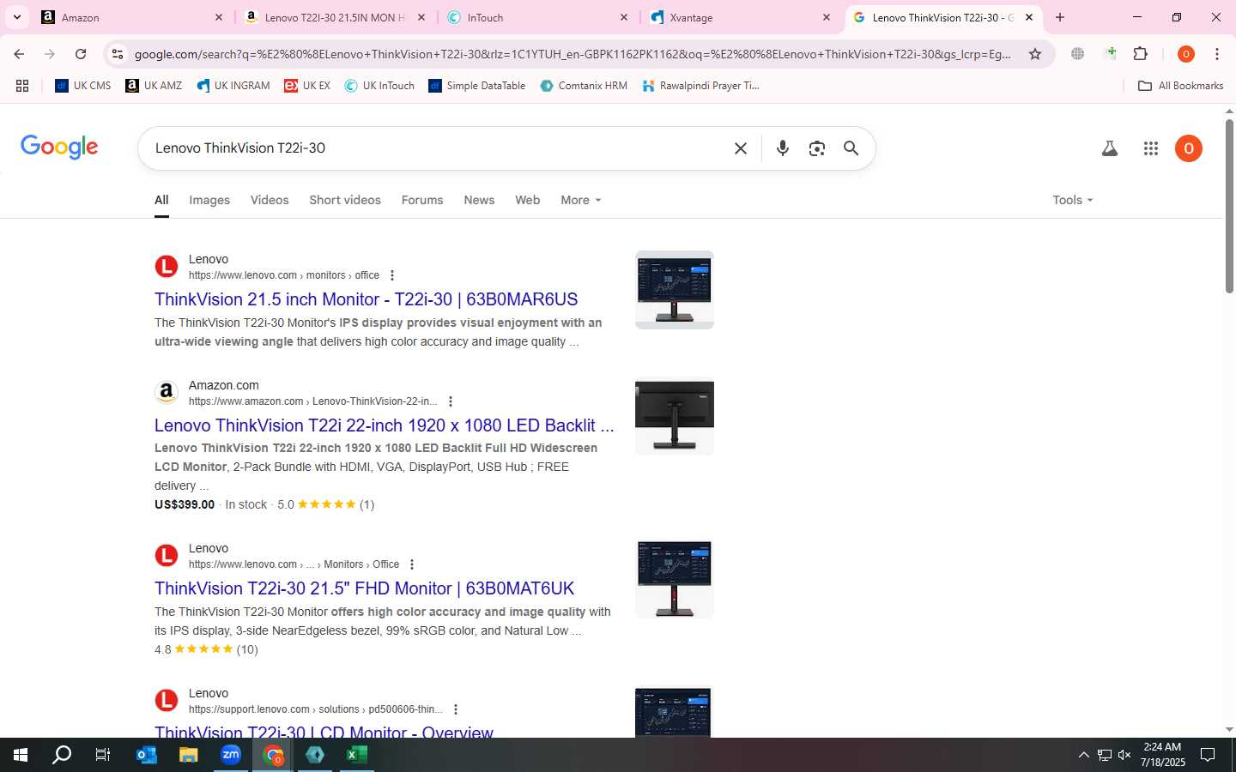Open File Explorer from the taskbar

coord(188,755)
